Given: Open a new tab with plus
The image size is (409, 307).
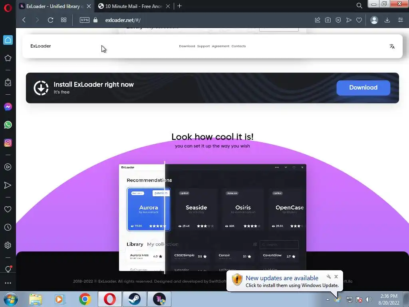Looking at the screenshot, I should [179, 6].
